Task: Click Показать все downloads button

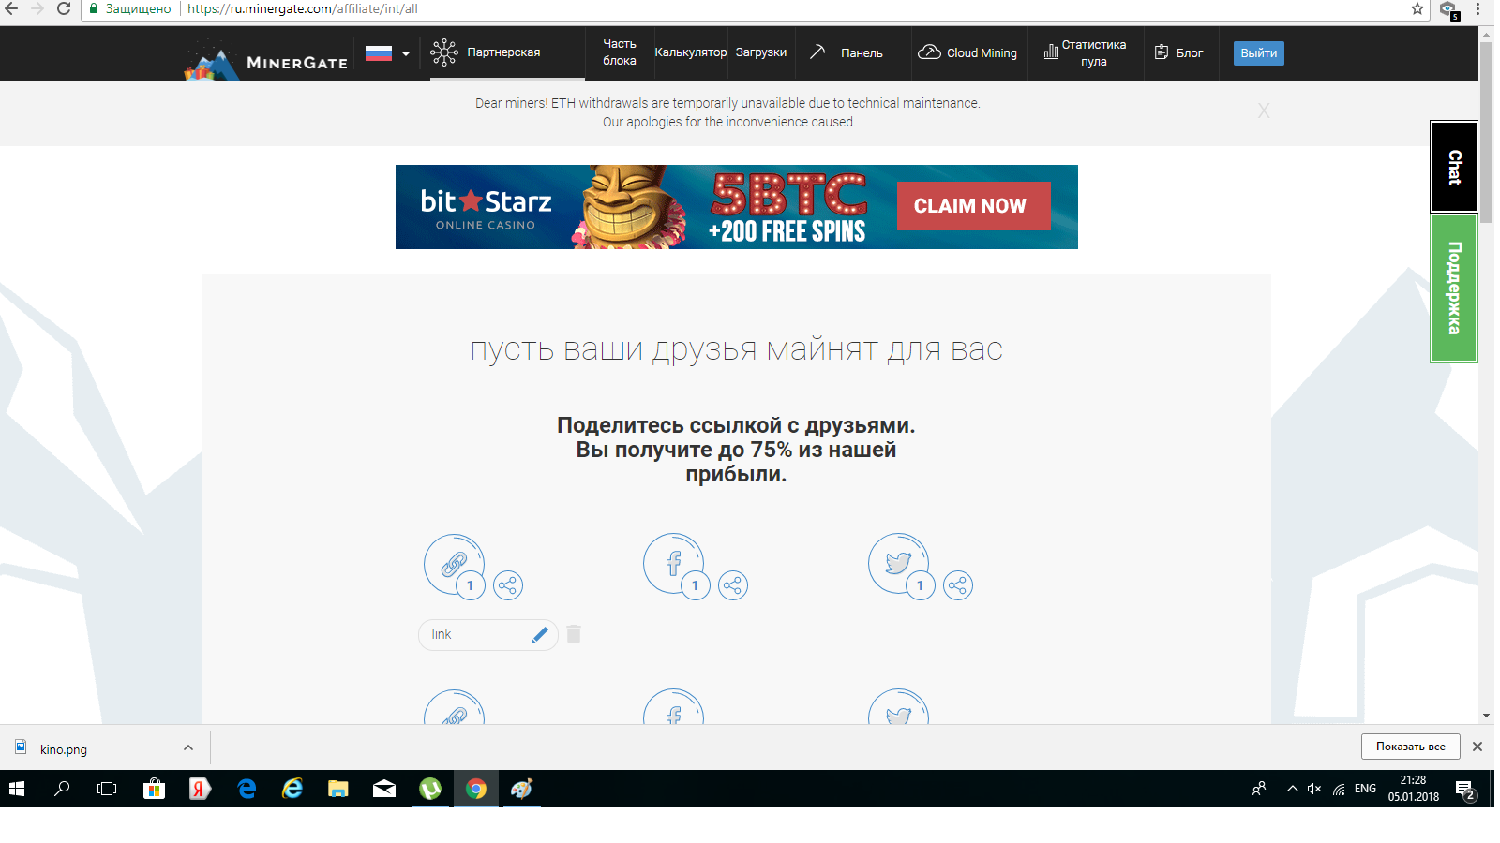Action: click(x=1411, y=747)
